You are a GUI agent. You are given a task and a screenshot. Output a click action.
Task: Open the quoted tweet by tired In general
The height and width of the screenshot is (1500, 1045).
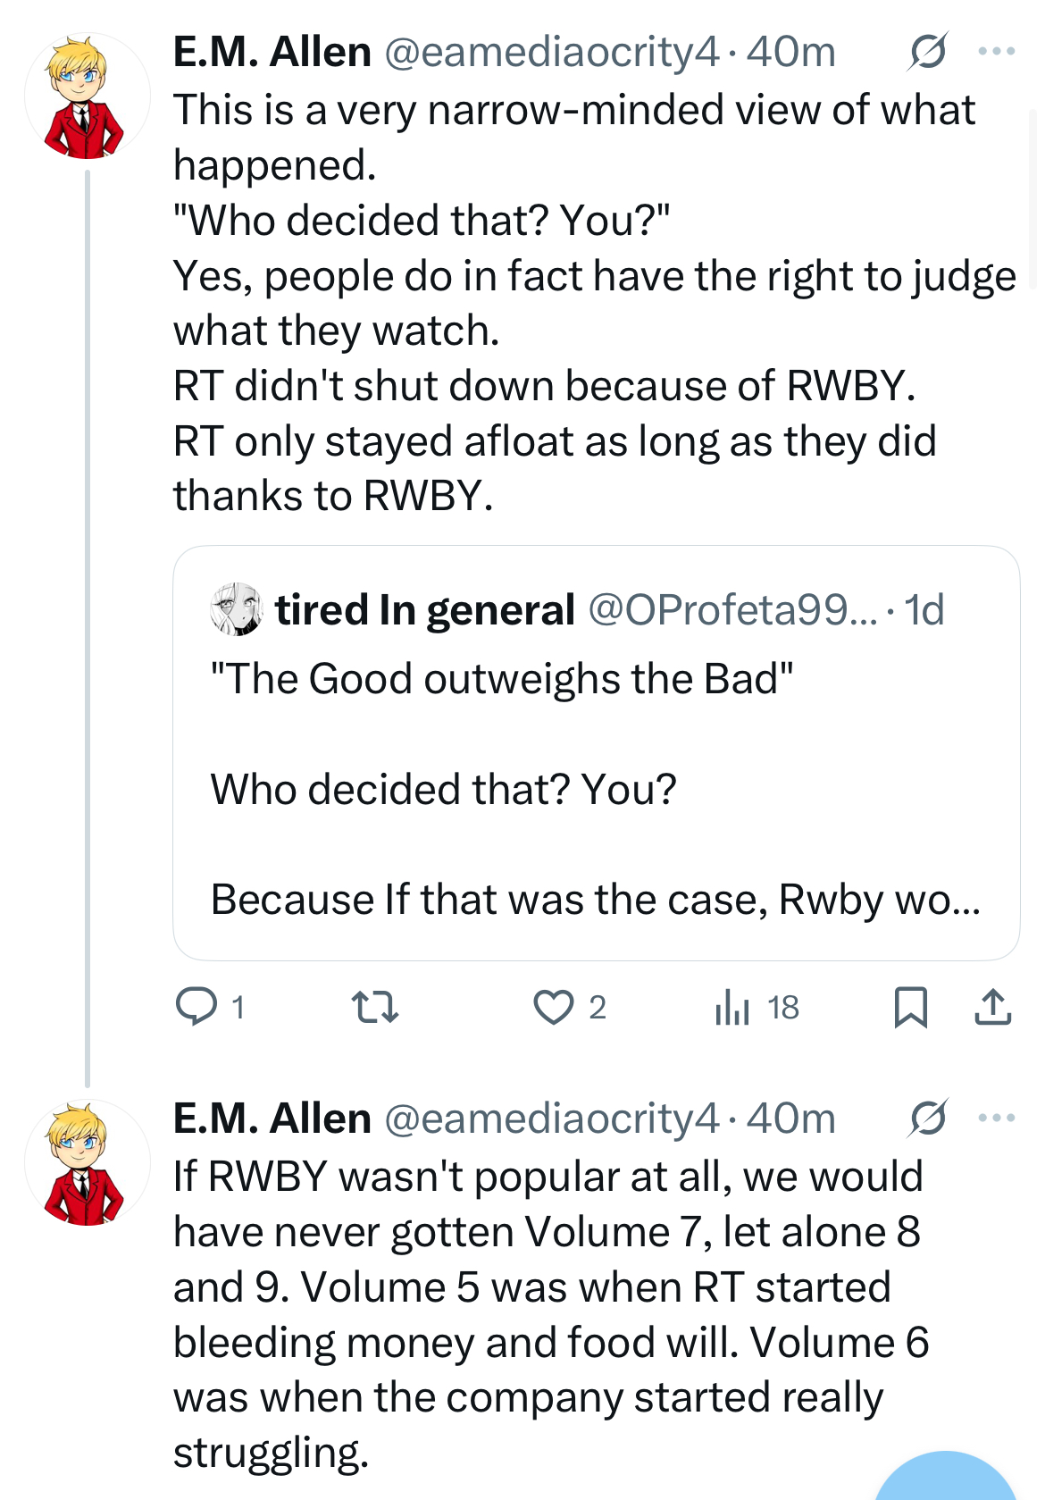pos(596,753)
